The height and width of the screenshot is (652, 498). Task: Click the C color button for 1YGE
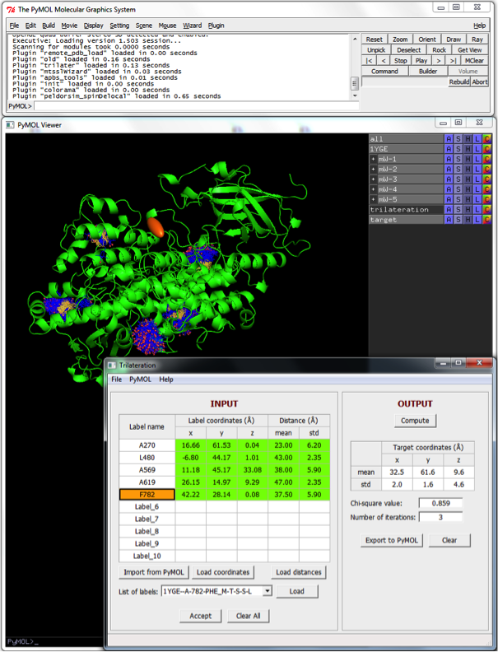point(486,149)
